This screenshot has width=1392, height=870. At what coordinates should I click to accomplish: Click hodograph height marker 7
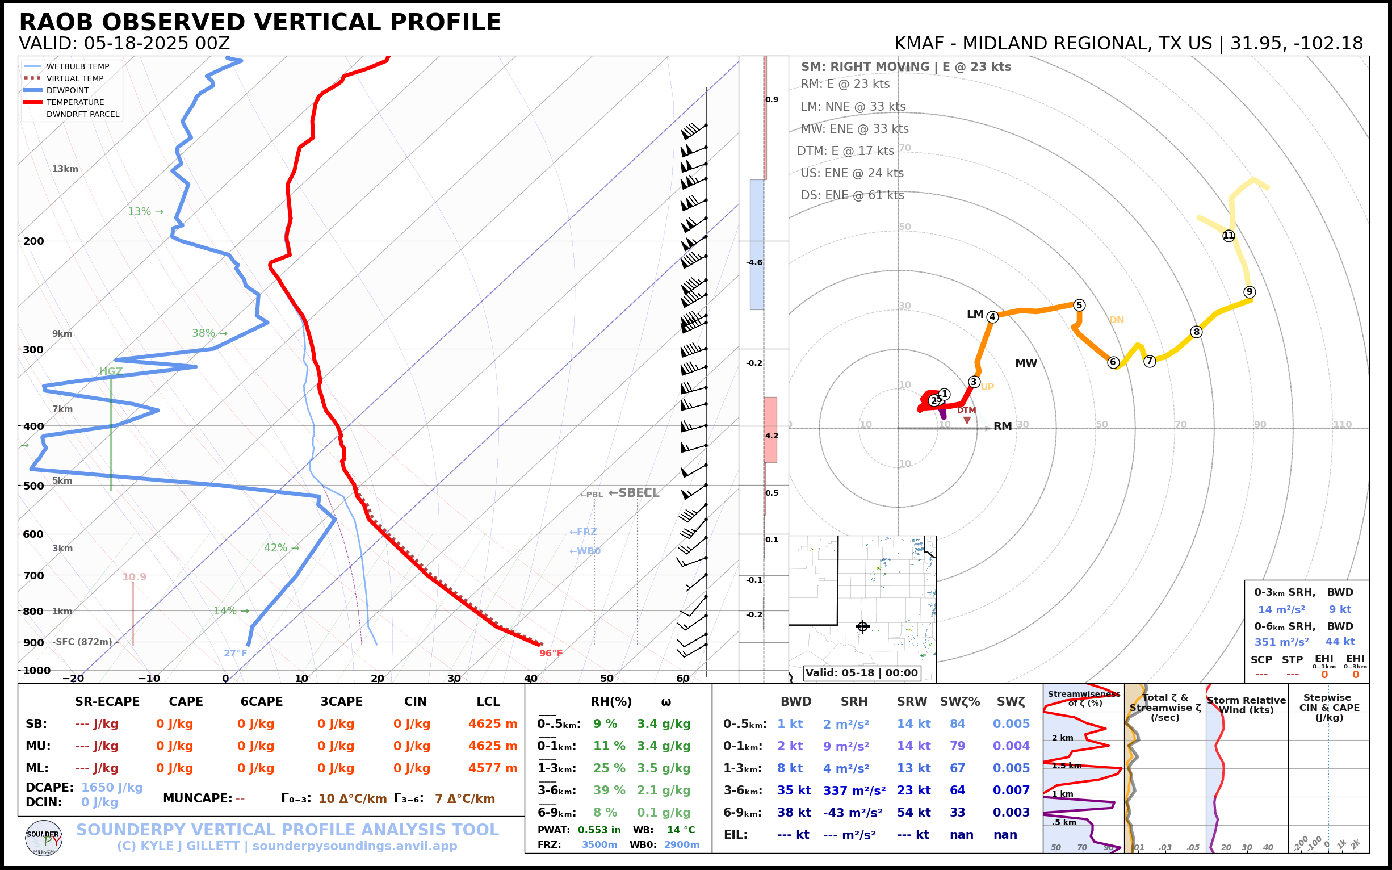[x=1149, y=361]
